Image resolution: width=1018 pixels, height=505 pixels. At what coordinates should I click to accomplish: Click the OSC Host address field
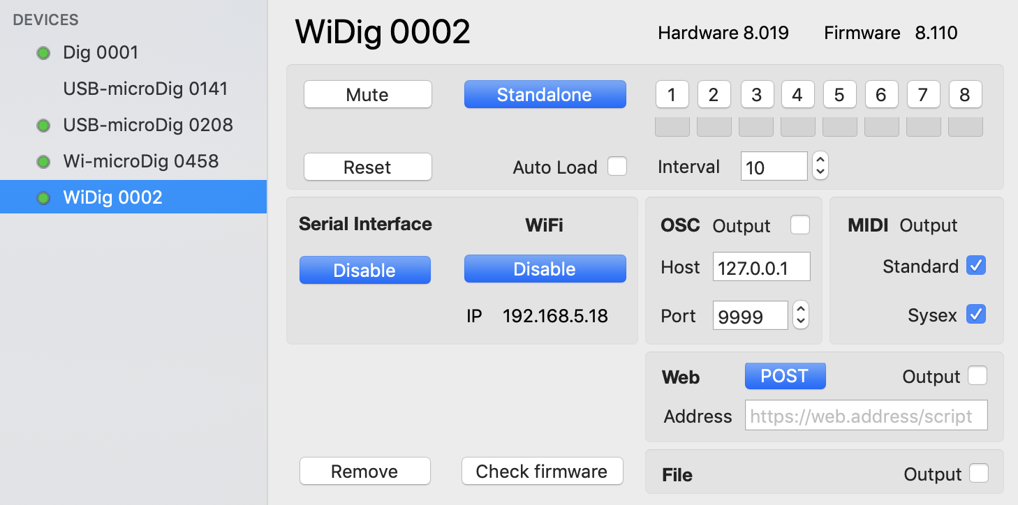point(762,267)
